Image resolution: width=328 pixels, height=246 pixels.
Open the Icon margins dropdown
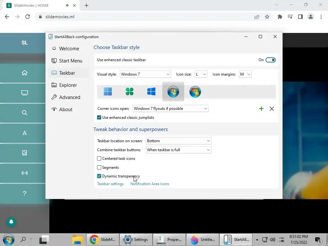pos(245,74)
